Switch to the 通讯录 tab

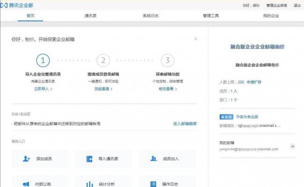90,16
